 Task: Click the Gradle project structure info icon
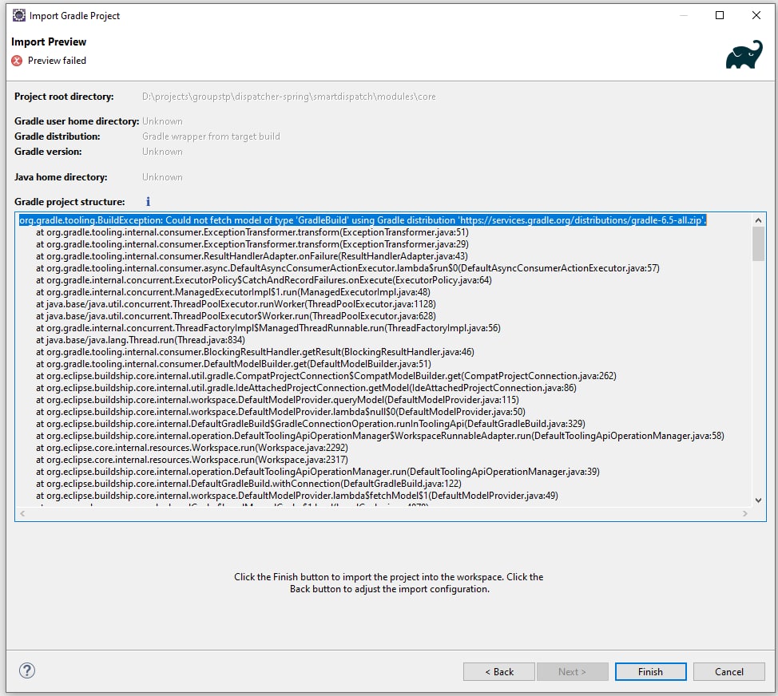point(148,201)
